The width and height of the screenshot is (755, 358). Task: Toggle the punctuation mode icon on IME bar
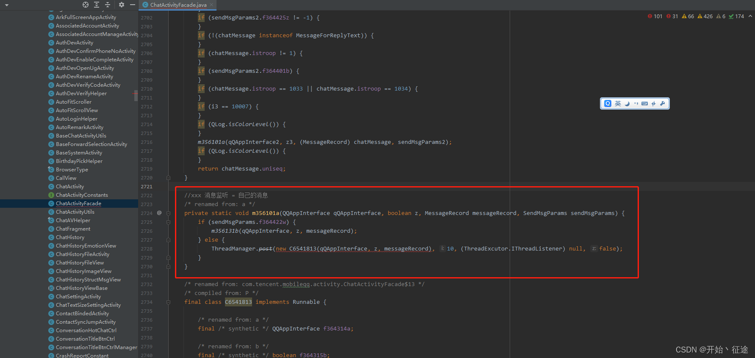pos(636,104)
